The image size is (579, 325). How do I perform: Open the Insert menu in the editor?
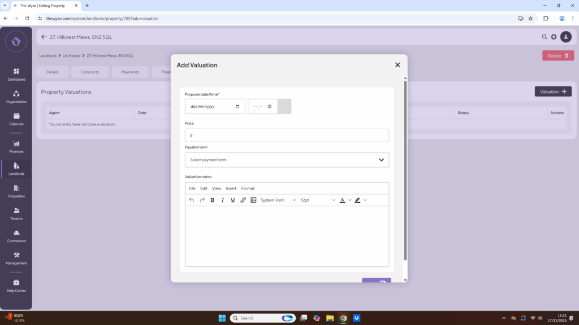[231, 188]
